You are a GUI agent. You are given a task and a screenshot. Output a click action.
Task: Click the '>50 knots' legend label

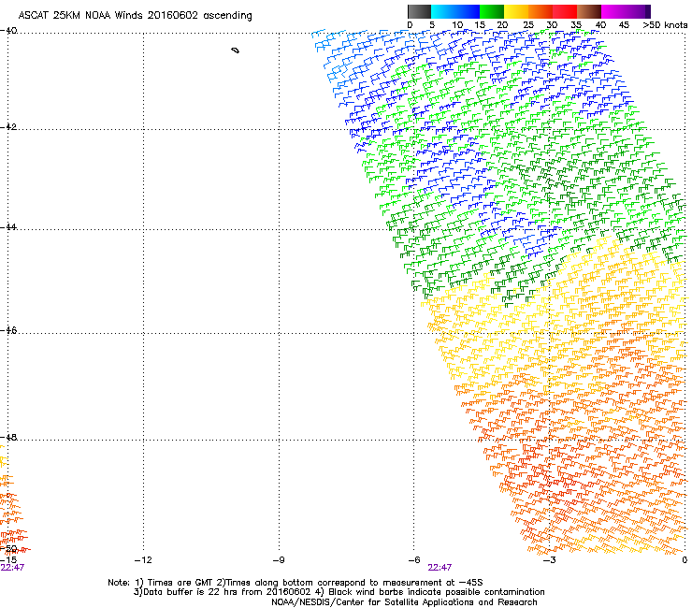point(665,24)
